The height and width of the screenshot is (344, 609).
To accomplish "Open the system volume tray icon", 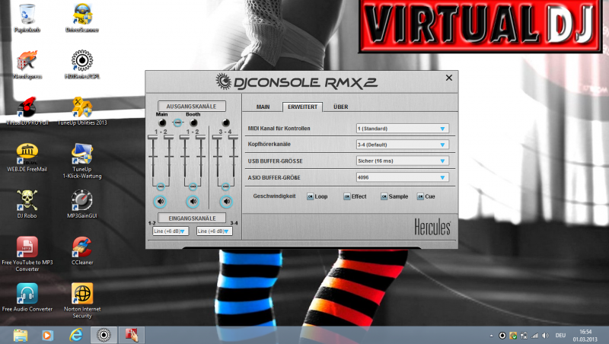I will click(546, 336).
